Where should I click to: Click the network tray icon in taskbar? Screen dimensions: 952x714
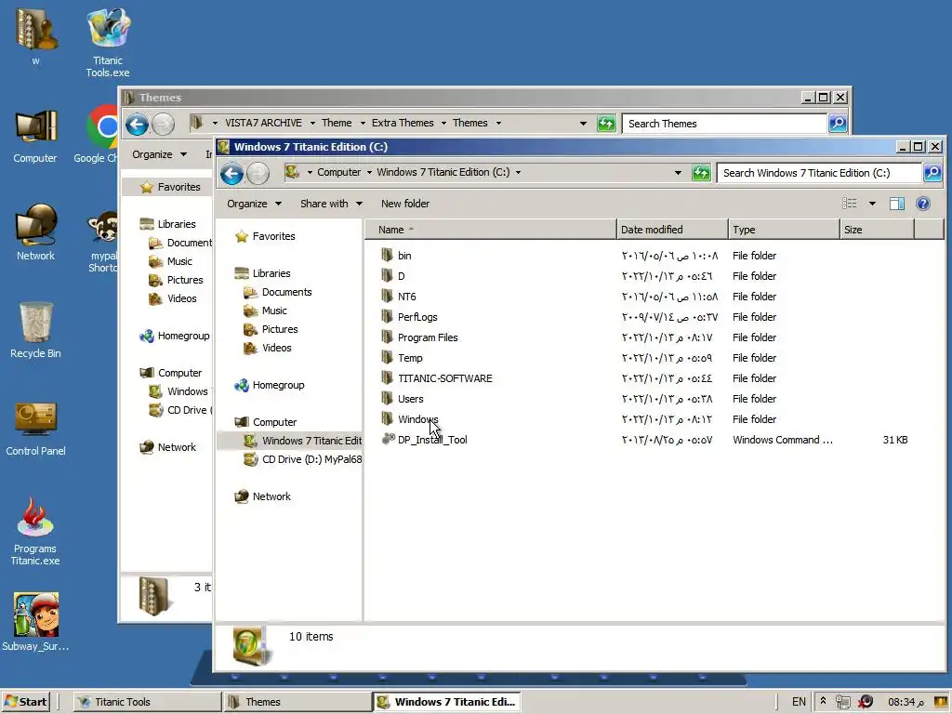tap(842, 702)
